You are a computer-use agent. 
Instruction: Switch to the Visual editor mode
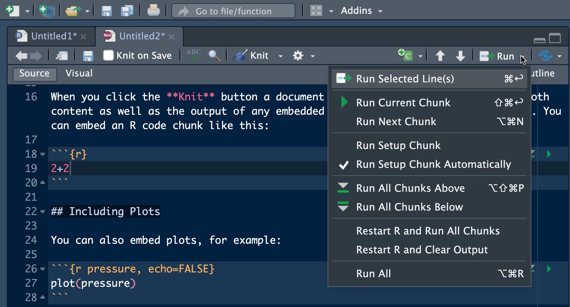(x=79, y=74)
